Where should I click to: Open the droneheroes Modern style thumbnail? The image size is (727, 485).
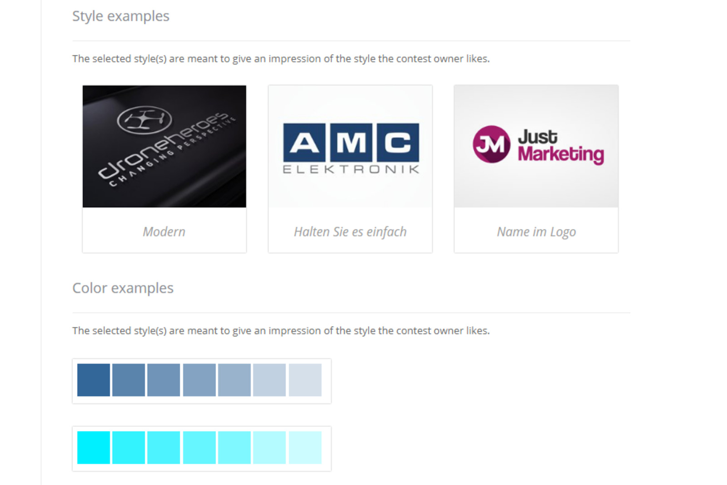tap(164, 146)
